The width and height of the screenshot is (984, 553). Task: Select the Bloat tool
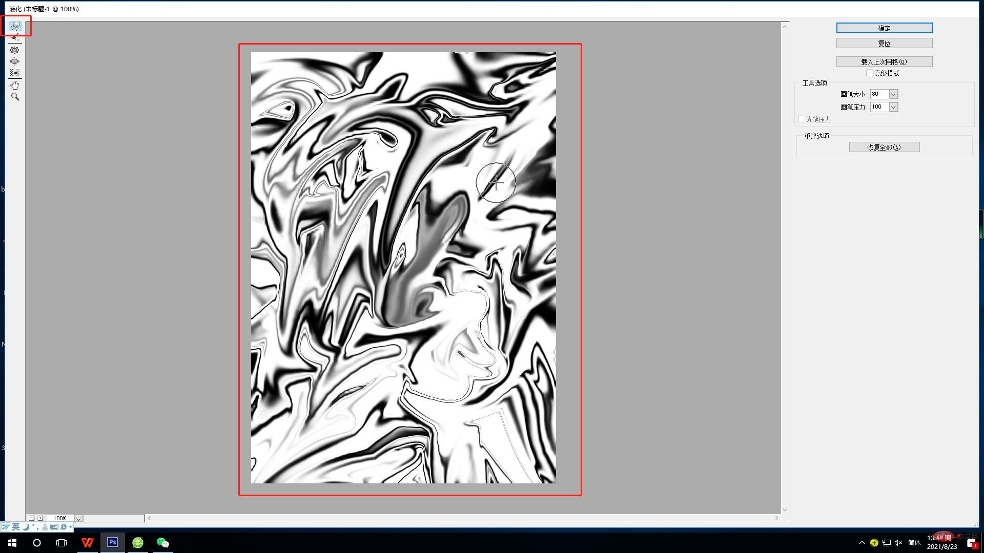coord(15,61)
